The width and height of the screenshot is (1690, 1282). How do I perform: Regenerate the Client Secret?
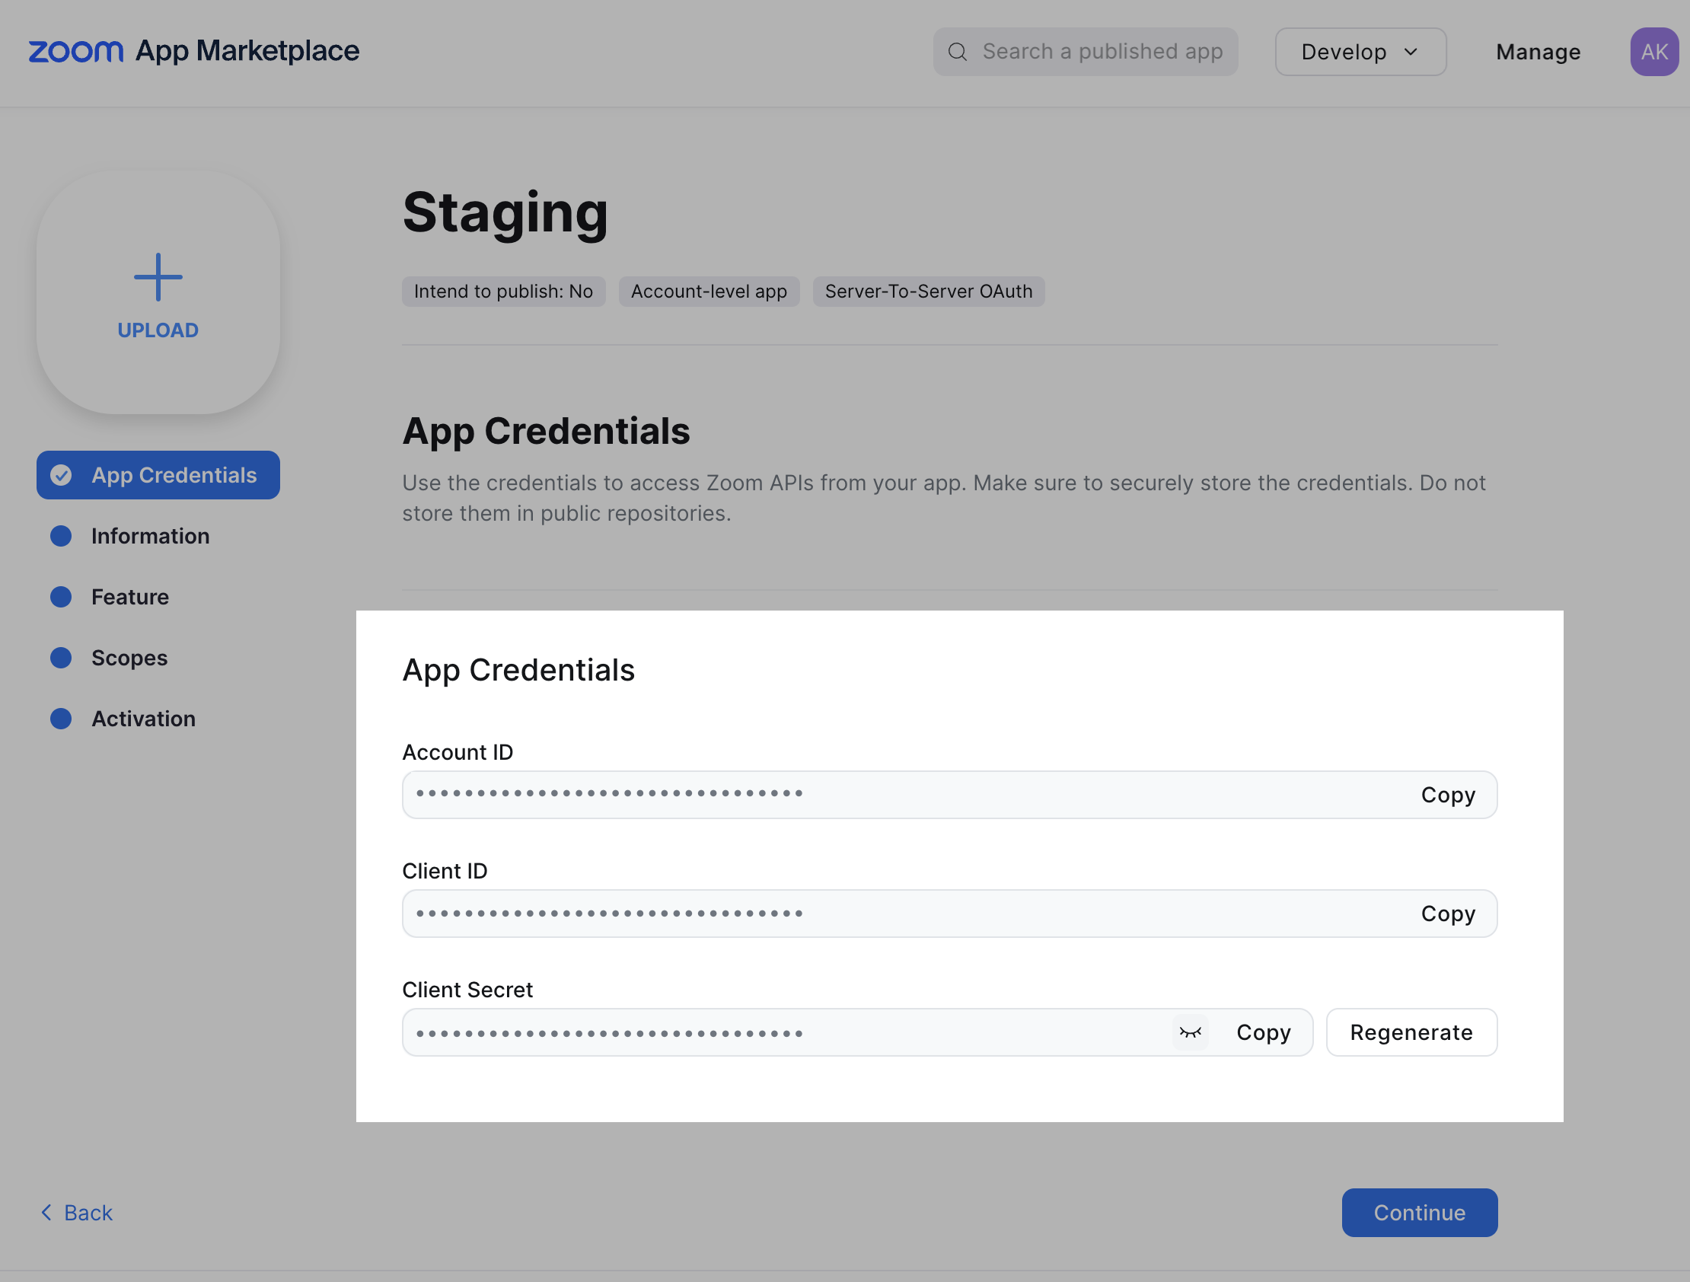[x=1411, y=1033]
